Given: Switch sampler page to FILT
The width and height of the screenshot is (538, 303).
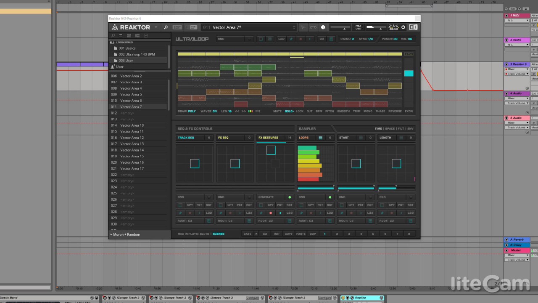Looking at the screenshot, I should [401, 129].
